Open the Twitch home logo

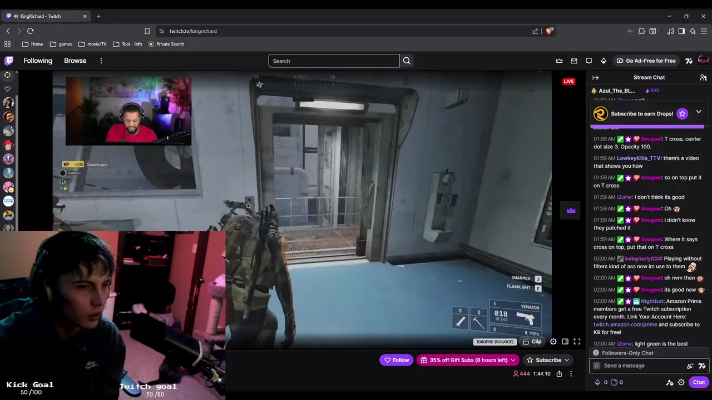pos(9,61)
